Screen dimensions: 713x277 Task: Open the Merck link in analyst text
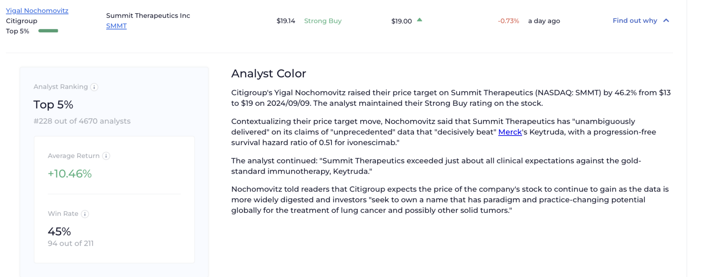coord(510,132)
